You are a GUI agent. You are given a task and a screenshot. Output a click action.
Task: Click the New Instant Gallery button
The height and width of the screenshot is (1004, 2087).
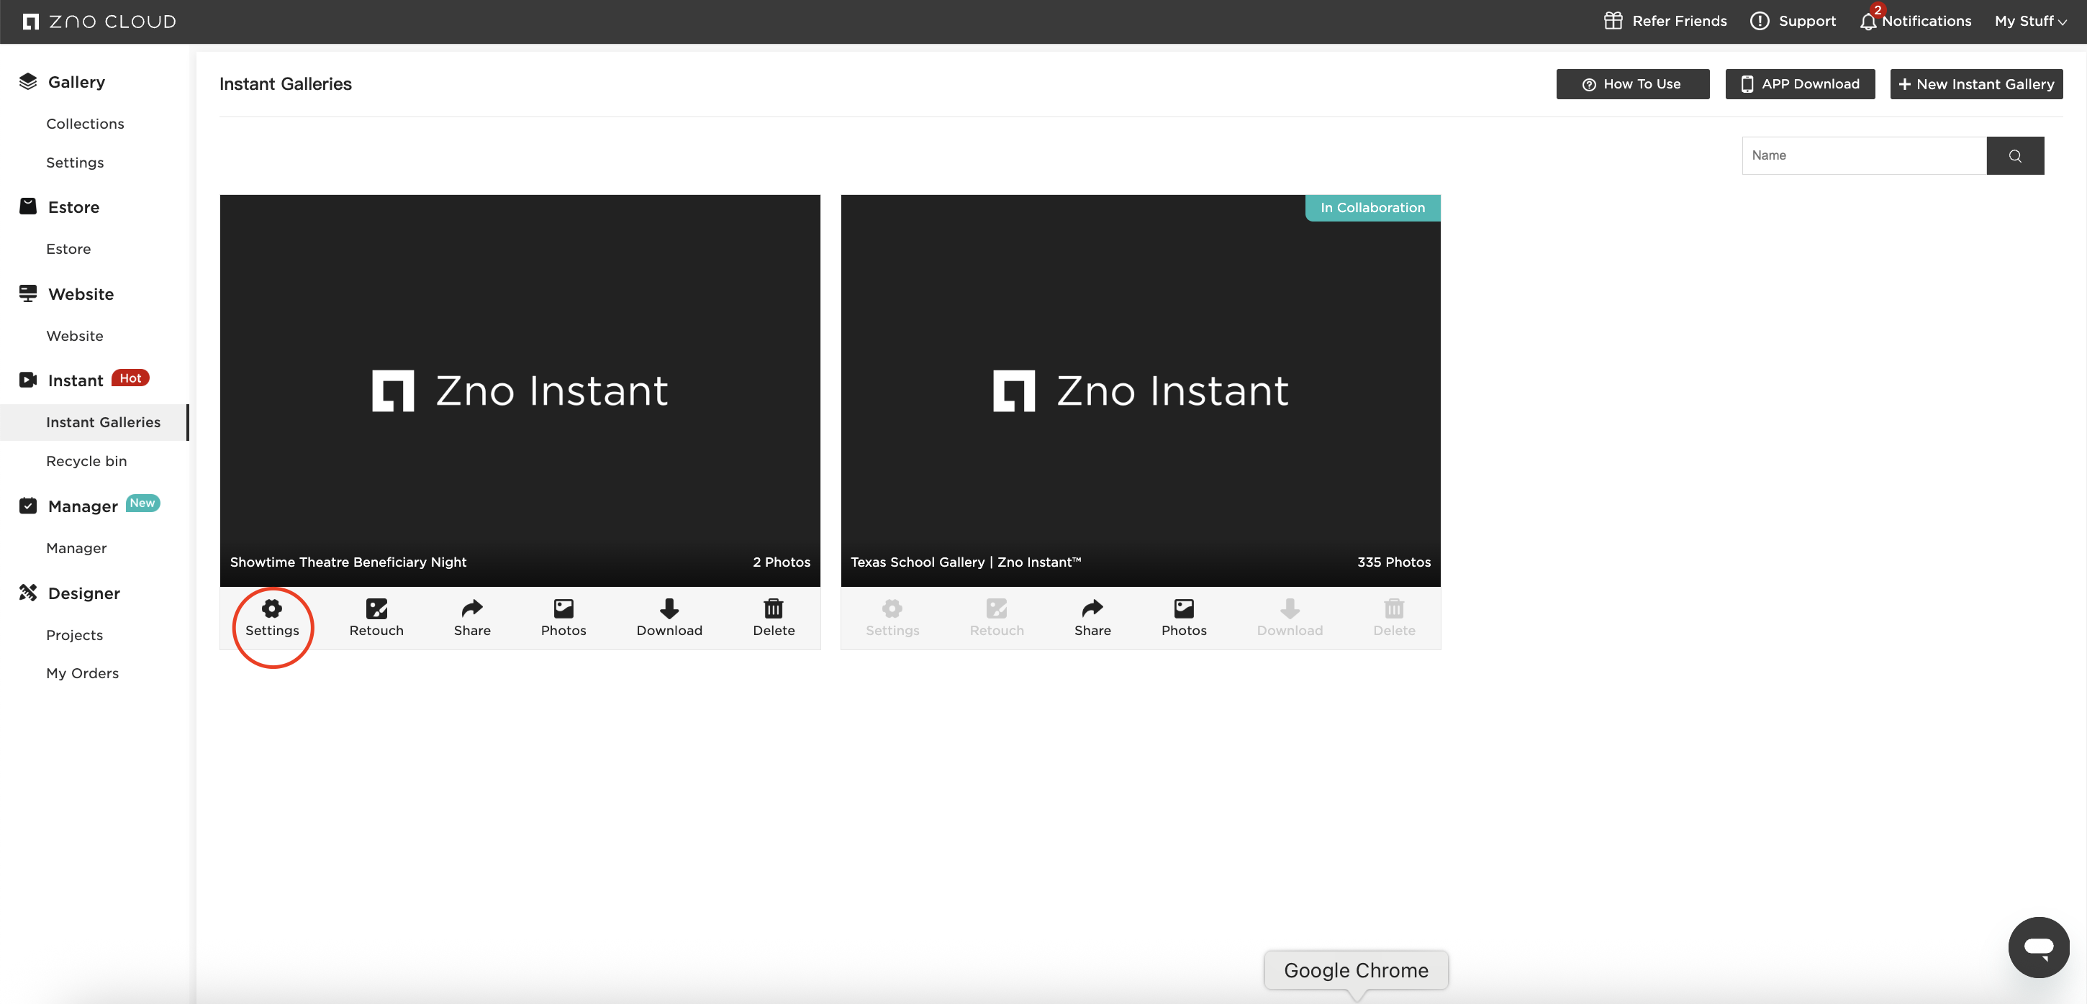[x=1976, y=83]
